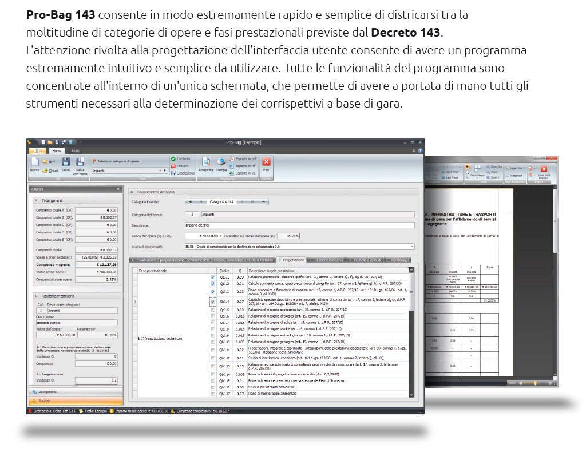The width and height of the screenshot is (586, 452).
Task: Check the QbI.9 prestazione checkbox
Action: pyautogui.click(x=213, y=335)
